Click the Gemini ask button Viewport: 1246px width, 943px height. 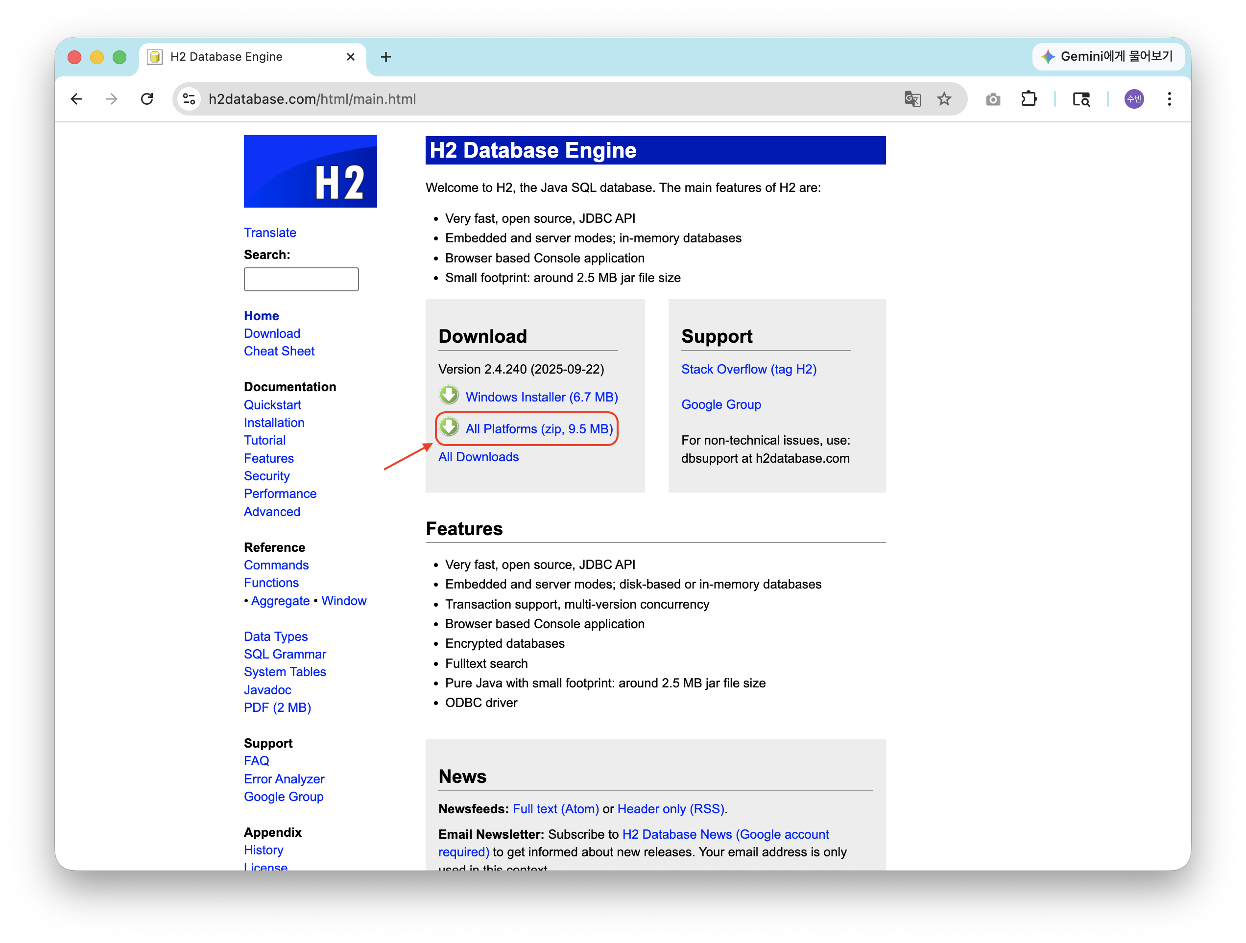click(x=1107, y=56)
